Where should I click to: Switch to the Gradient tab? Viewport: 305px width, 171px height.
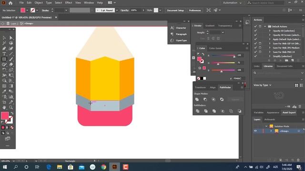click(210, 26)
